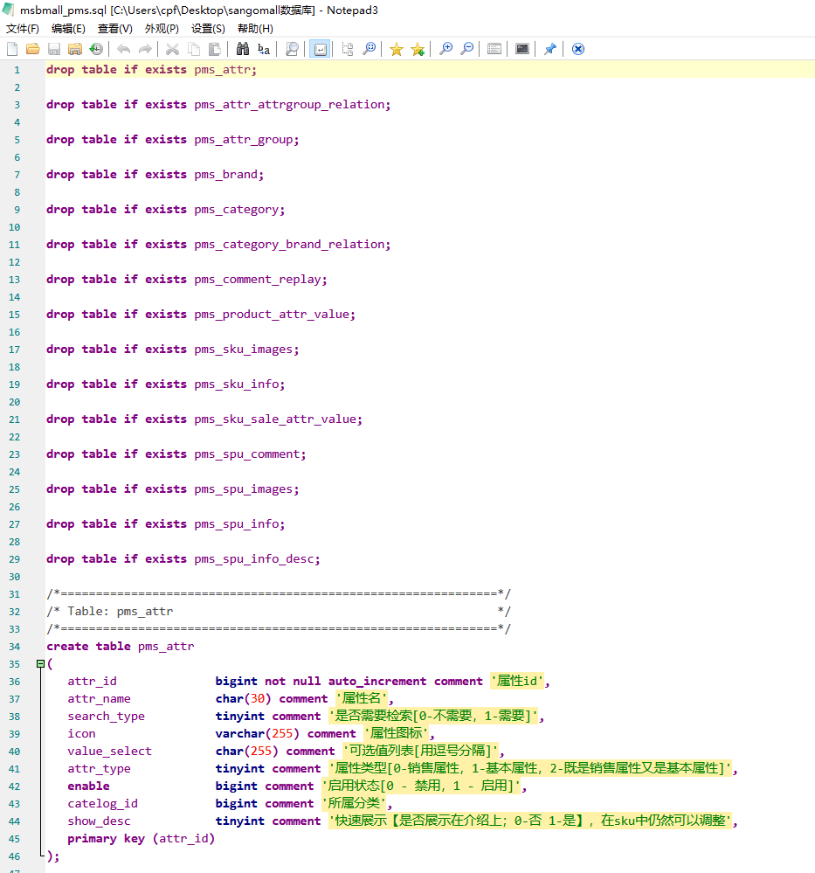Click the folding/tree structure icon
Screen dimensions: 815x873
click(x=348, y=49)
